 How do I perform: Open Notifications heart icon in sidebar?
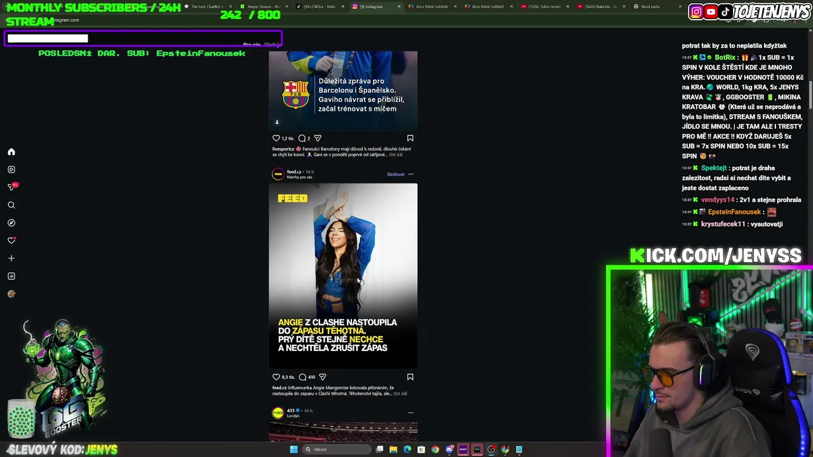[x=11, y=241]
